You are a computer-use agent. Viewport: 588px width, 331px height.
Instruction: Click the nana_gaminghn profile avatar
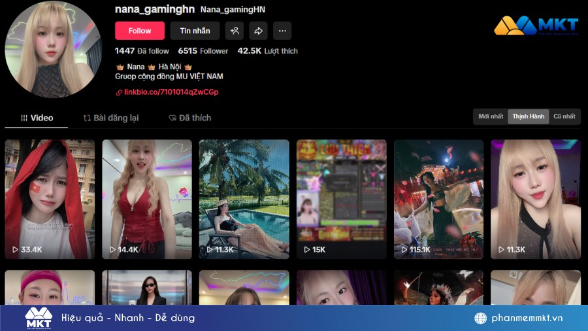pyautogui.click(x=53, y=50)
